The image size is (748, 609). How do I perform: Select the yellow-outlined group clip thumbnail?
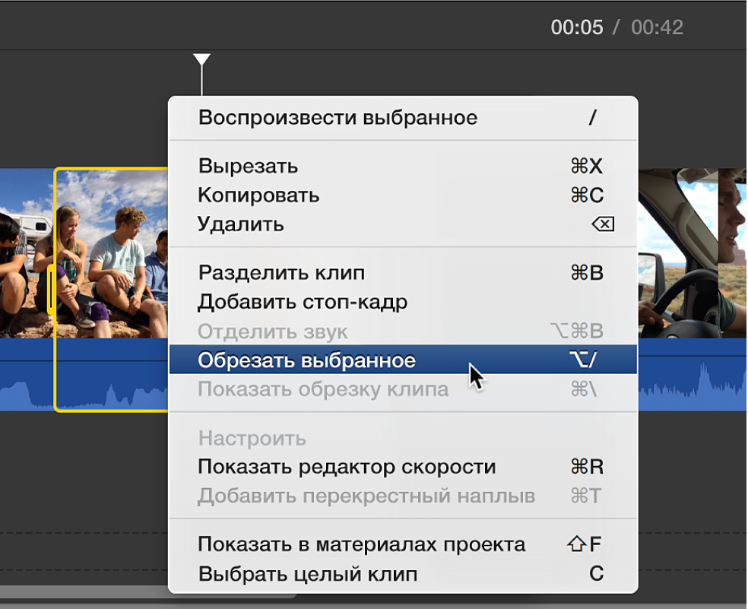(113, 254)
